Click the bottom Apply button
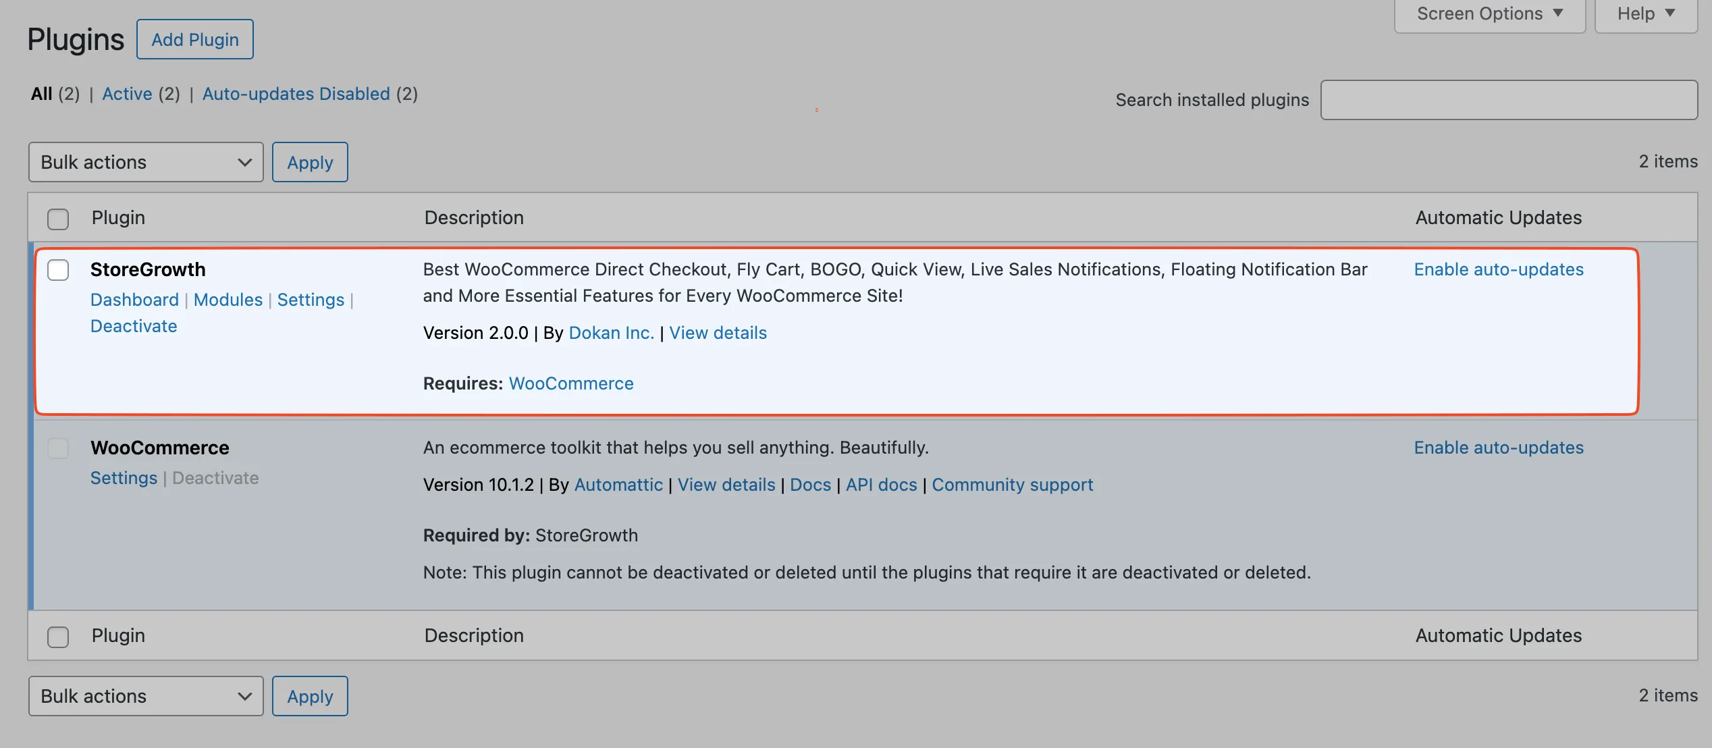This screenshot has width=1712, height=748. (x=310, y=696)
